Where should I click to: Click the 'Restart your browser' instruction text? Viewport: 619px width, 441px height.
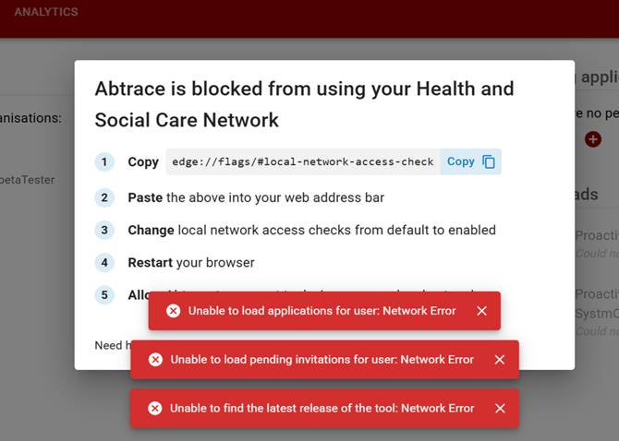coord(191,262)
